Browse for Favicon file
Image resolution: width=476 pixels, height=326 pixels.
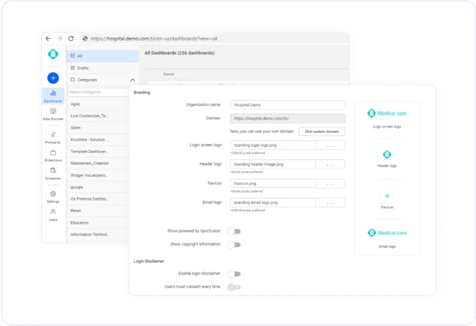(x=331, y=184)
